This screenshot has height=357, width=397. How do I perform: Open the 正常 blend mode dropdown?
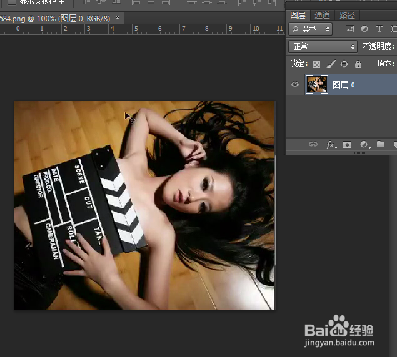tap(323, 47)
